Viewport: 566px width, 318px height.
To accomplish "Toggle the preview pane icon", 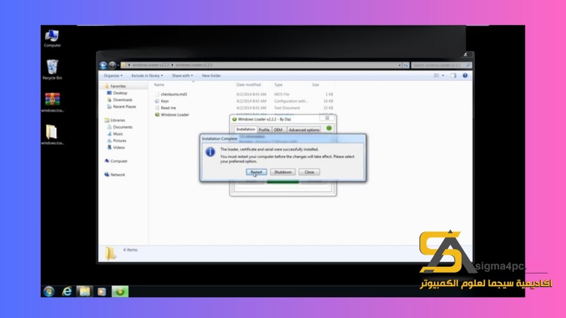I will 453,76.
